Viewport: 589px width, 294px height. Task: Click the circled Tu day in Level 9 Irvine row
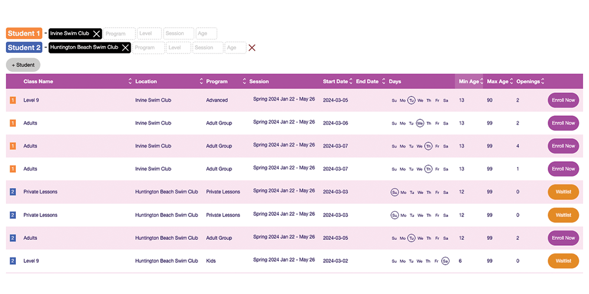tap(411, 100)
